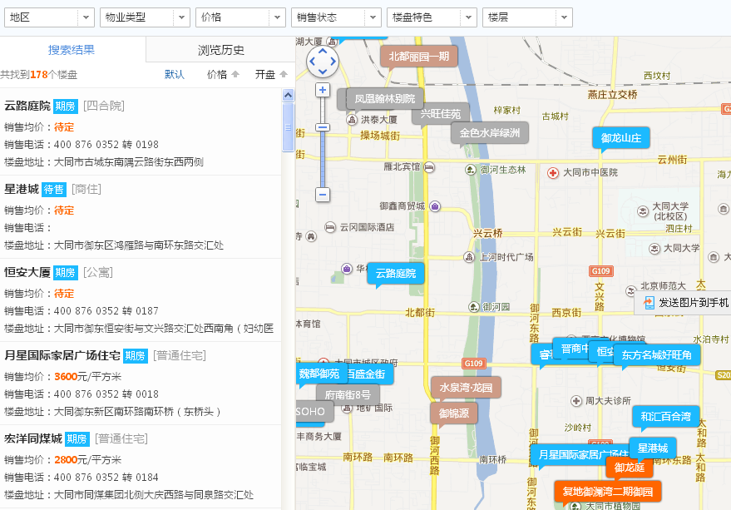Select the 御龙山庄 map marker
This screenshot has height=510, width=731.
point(620,138)
